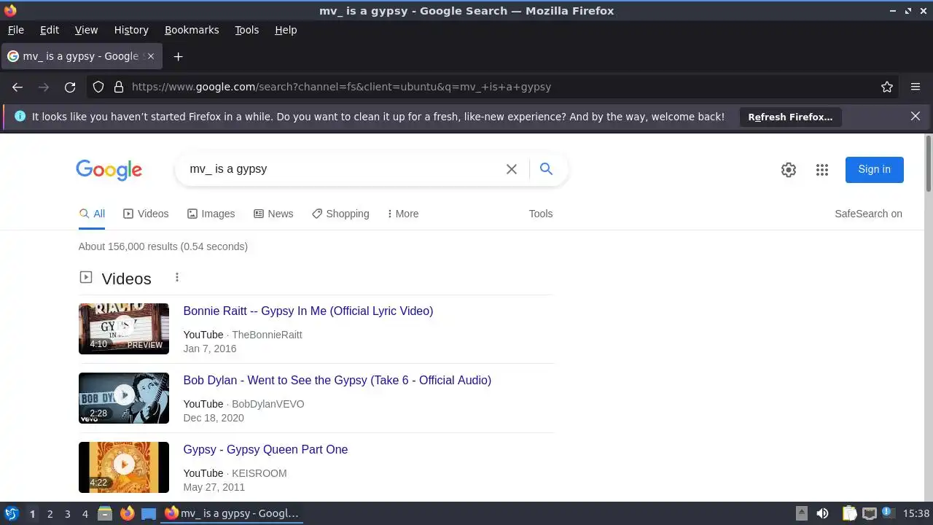Play the Gypsy Queen video thumbnail
The width and height of the screenshot is (933, 525).
pyautogui.click(x=124, y=467)
